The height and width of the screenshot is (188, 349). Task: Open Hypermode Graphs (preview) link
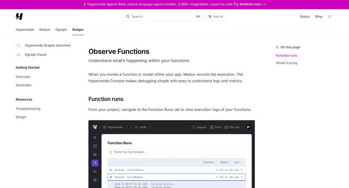click(x=48, y=45)
